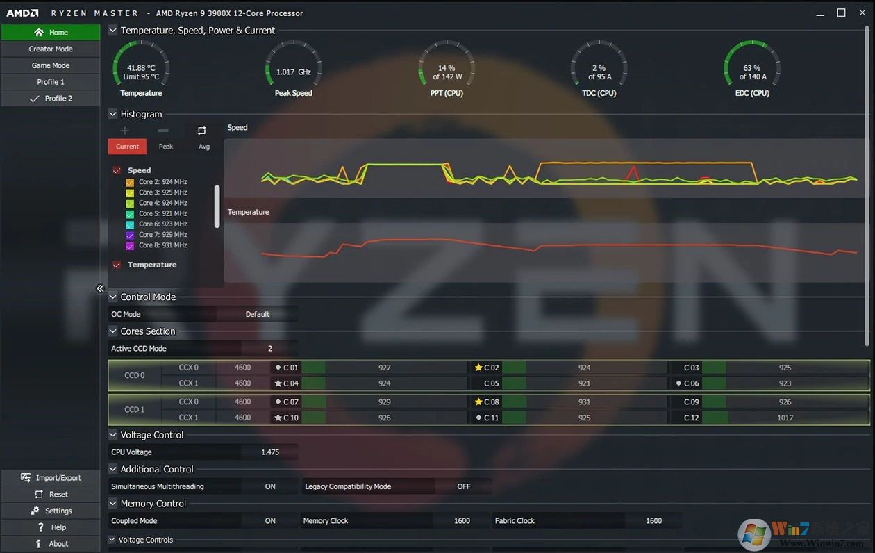Uncheck the Core 7 speed checkbox
Viewport: 875px width, 553px height.
(130, 234)
